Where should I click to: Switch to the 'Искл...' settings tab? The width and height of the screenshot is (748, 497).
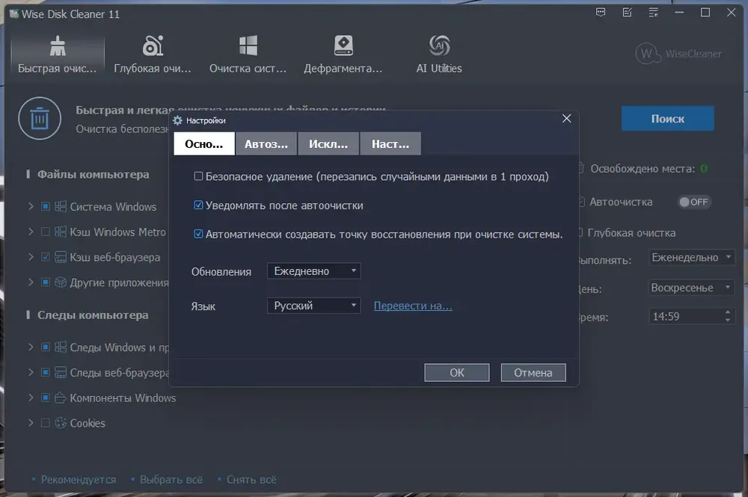(328, 144)
